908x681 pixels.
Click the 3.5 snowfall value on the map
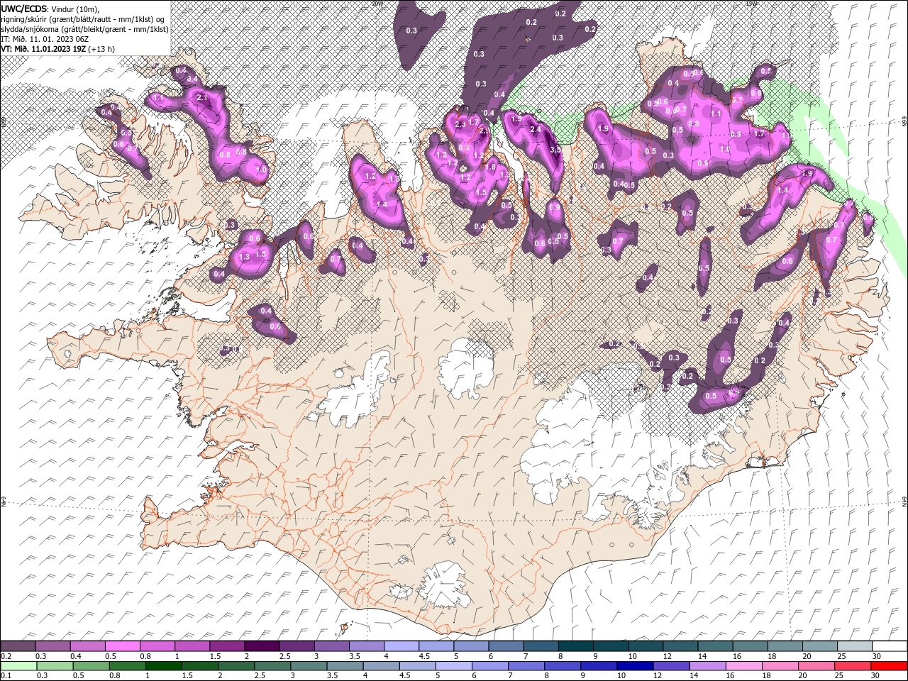pos(556,150)
